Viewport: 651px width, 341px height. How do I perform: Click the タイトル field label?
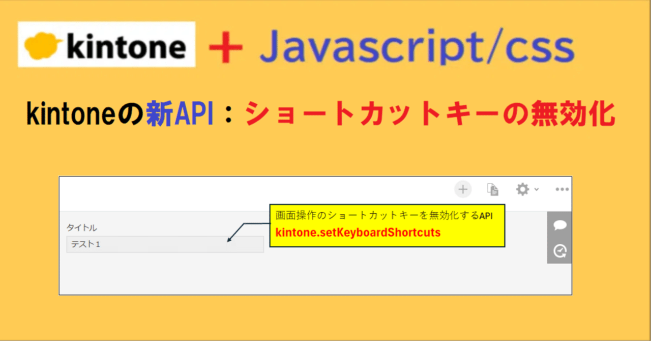click(x=81, y=228)
